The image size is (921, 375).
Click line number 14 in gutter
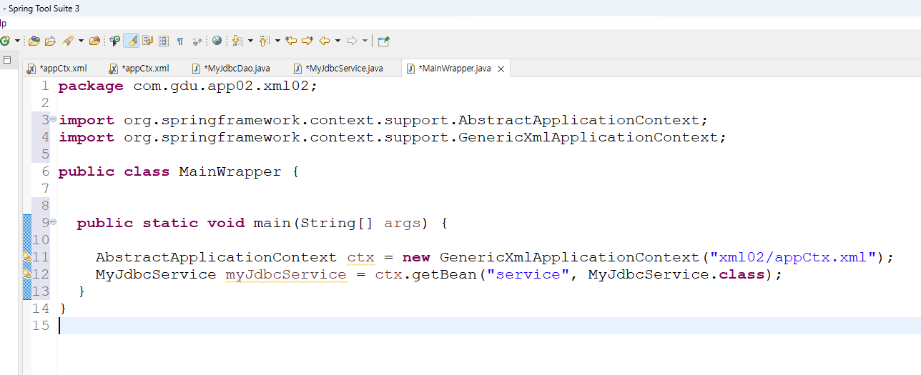(x=41, y=309)
